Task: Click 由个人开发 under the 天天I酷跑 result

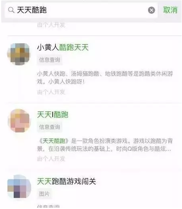Action: [x=51, y=159]
